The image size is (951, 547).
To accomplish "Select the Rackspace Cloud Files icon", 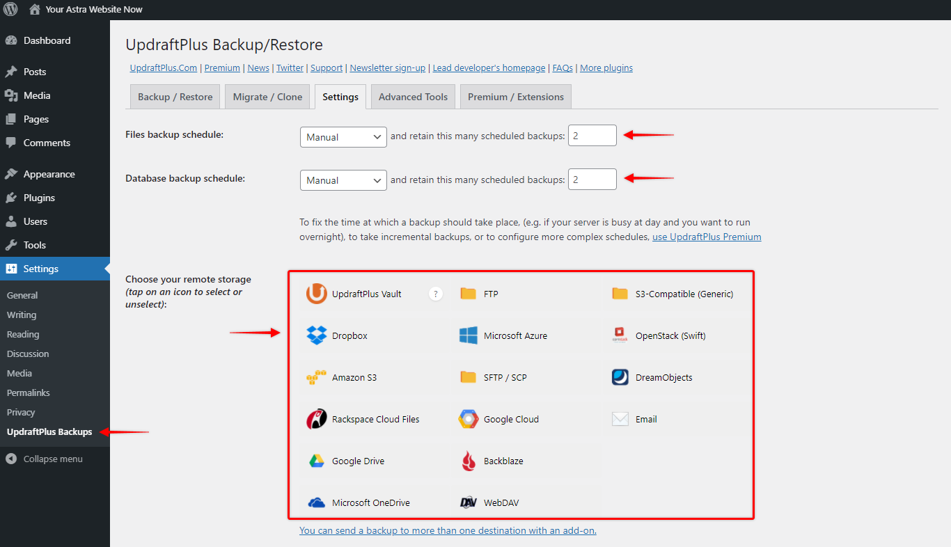I will (x=317, y=419).
